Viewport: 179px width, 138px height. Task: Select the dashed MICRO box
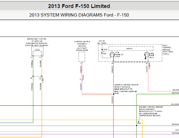(131, 49)
